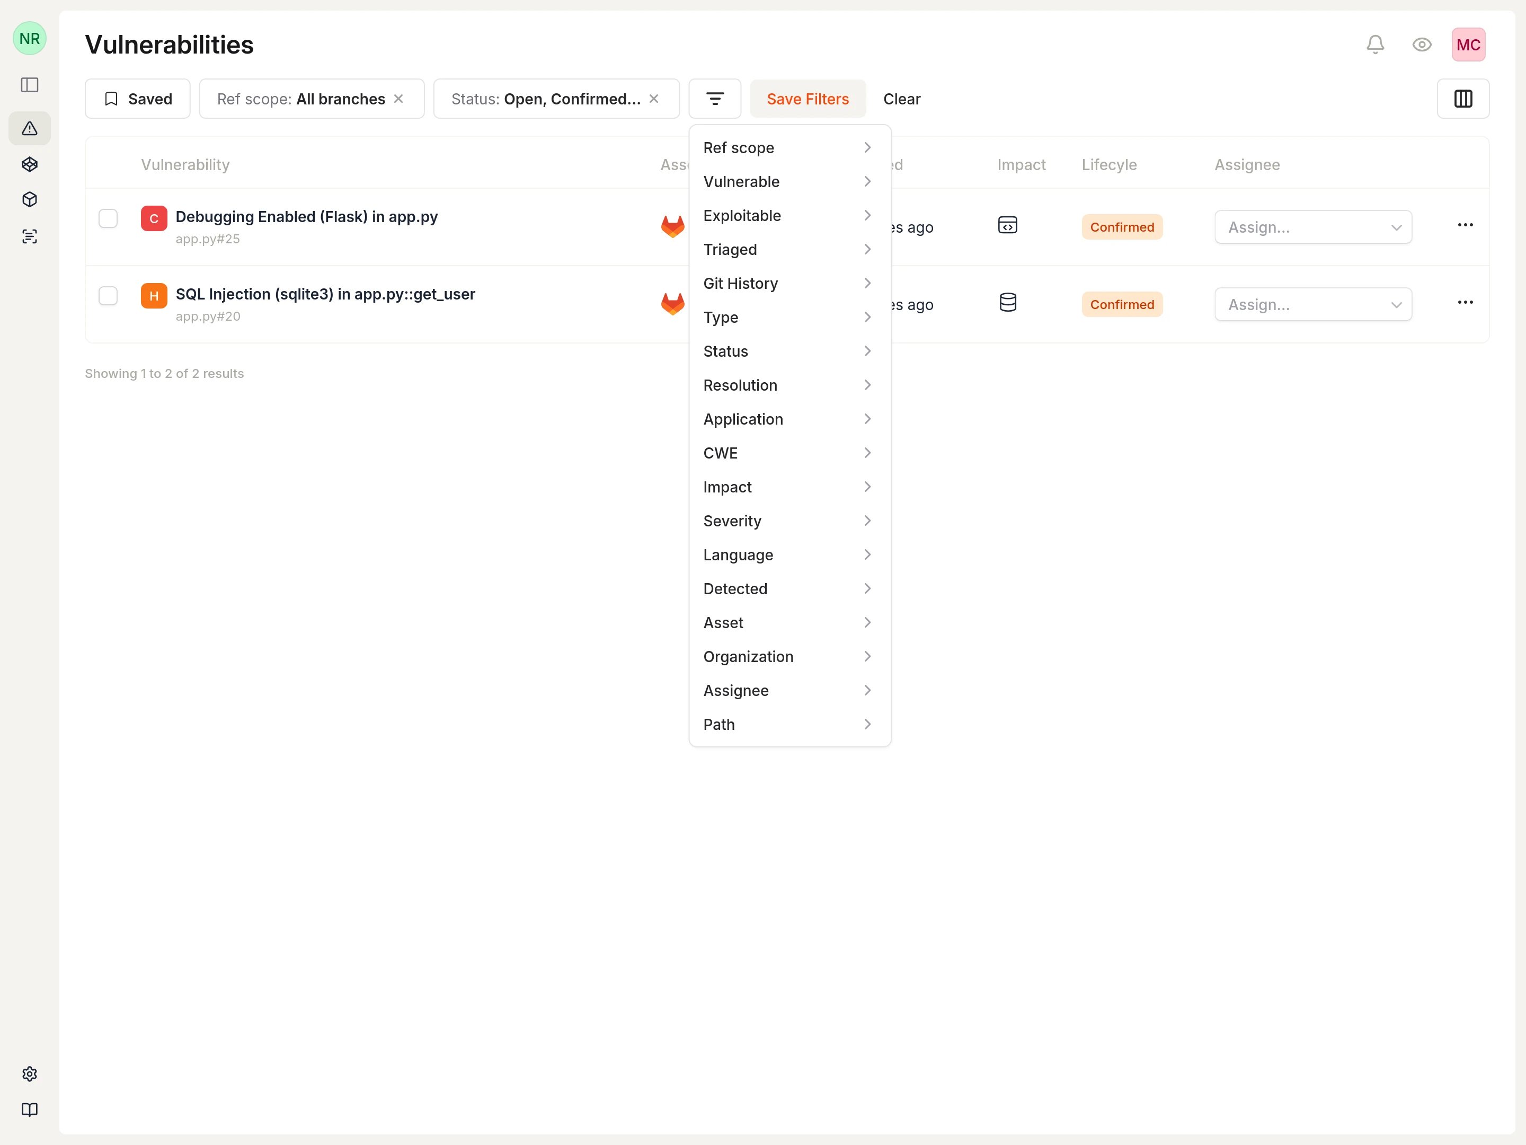Expand the Triaged filter submenu
Screen dimensions: 1526x1145
click(790, 249)
